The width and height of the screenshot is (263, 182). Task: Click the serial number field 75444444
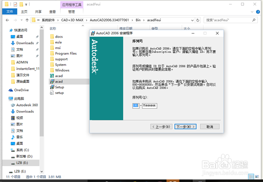tap(149, 106)
